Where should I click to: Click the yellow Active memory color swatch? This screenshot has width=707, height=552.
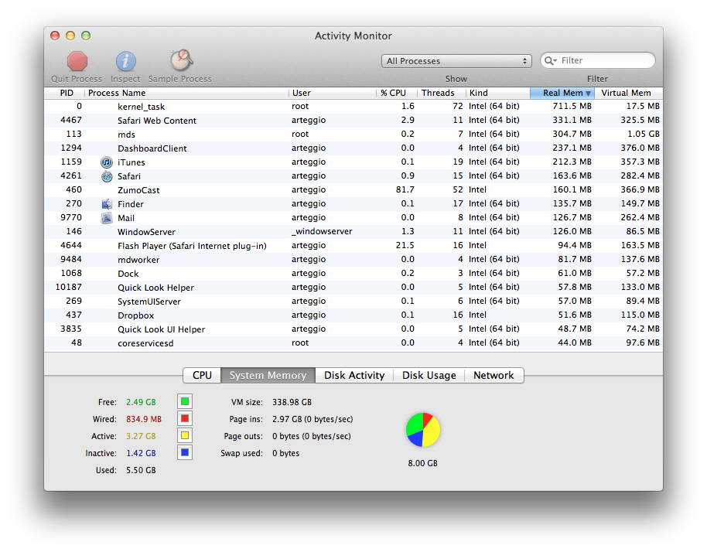coord(185,436)
